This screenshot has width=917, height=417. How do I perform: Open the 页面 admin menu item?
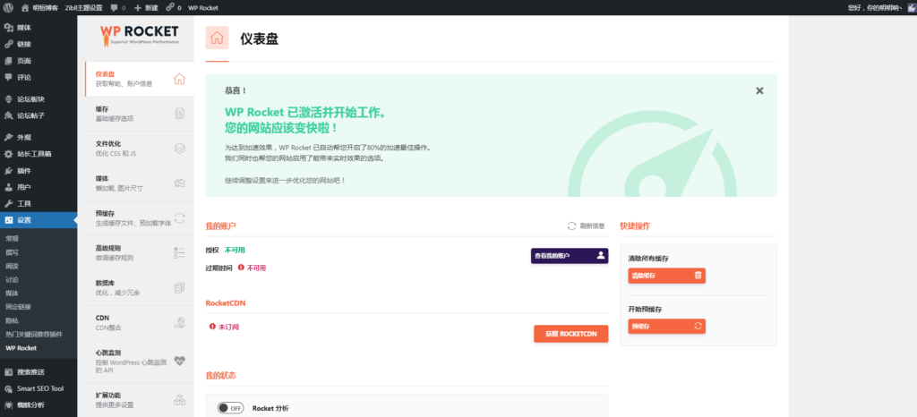(39, 61)
